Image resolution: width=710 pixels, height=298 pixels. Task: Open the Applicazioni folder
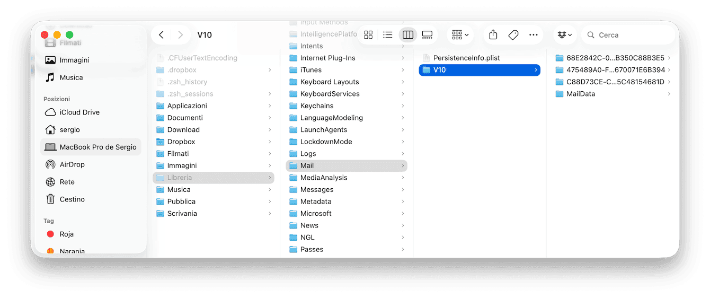tap(214, 106)
